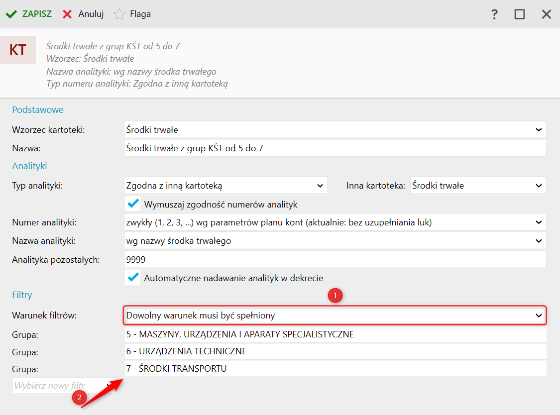Image resolution: width=560 pixels, height=415 pixels.
Task: Open help with the question mark icon
Action: pyautogui.click(x=494, y=14)
